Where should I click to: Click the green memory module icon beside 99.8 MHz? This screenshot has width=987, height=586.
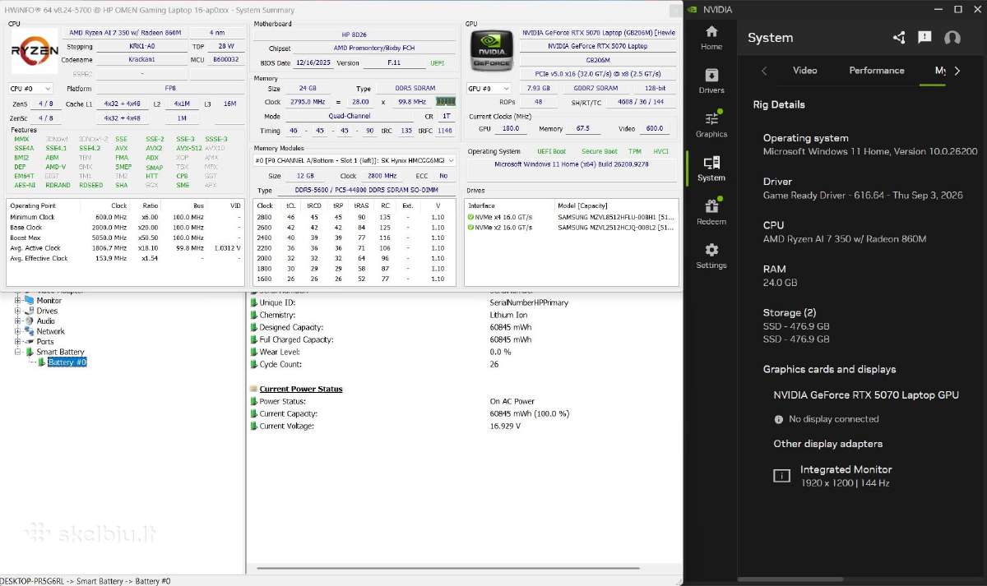click(445, 101)
